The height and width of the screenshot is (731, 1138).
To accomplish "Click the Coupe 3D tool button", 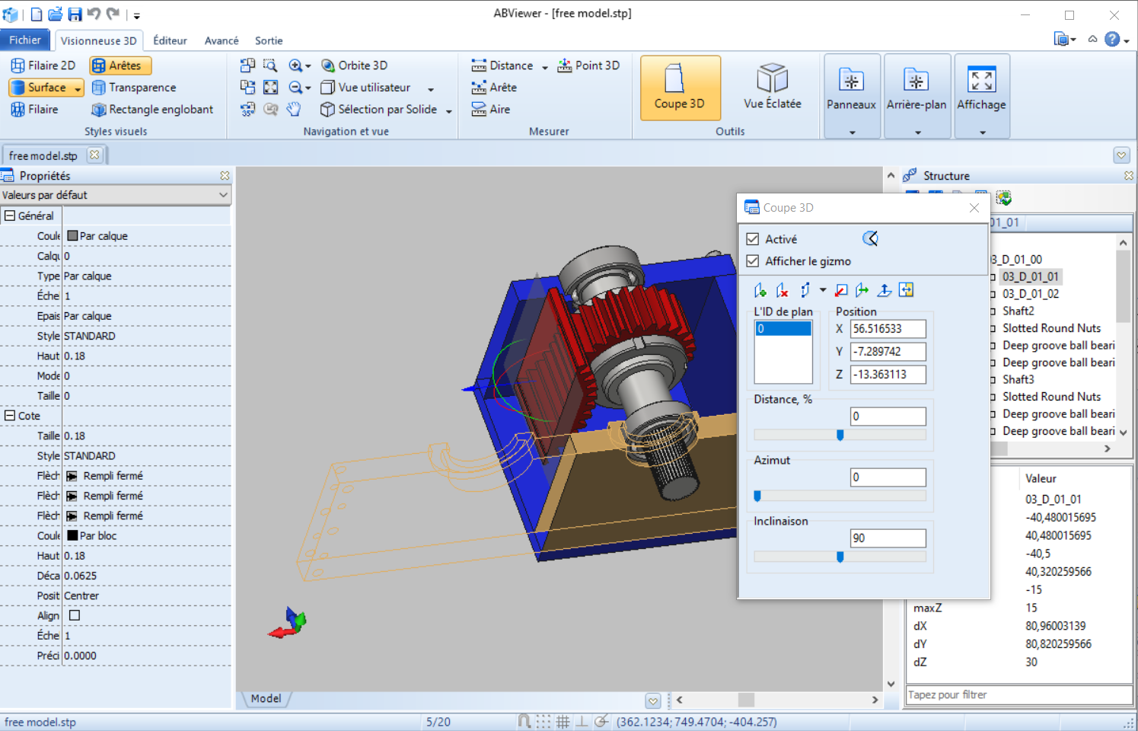I will pyautogui.click(x=680, y=88).
